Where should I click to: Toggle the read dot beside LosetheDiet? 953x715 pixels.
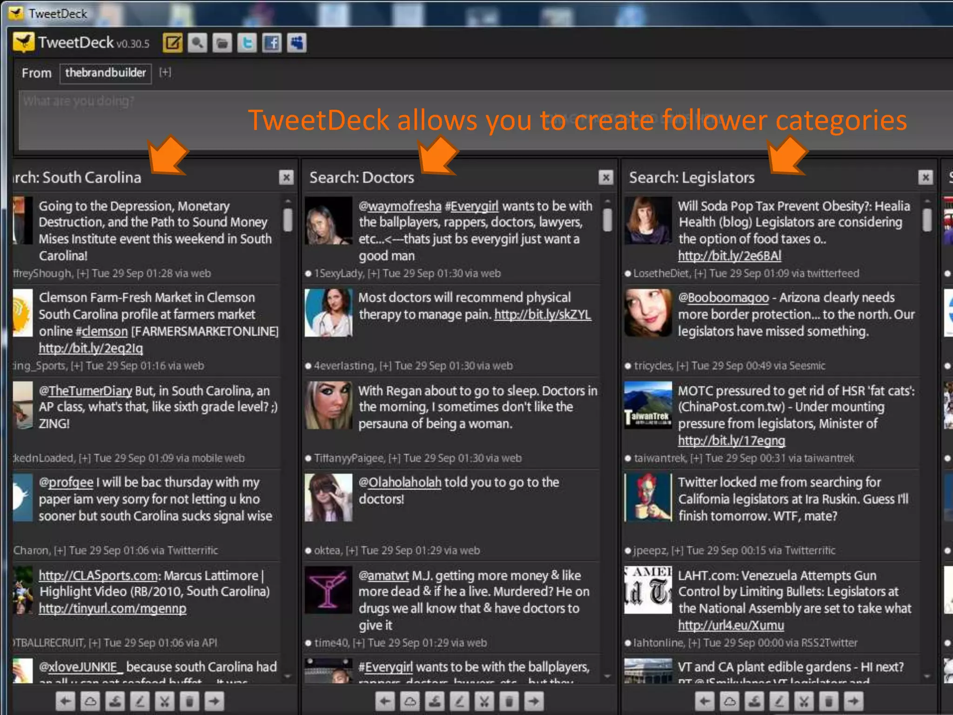click(x=628, y=274)
